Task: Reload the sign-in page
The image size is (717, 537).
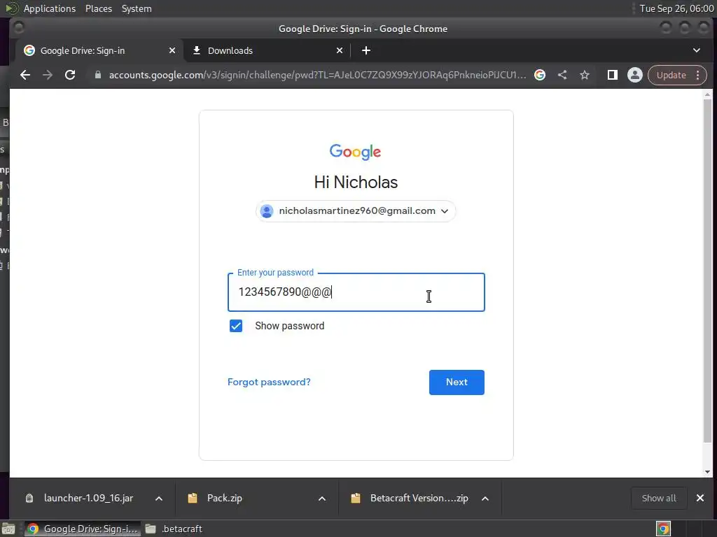Action: [70, 75]
